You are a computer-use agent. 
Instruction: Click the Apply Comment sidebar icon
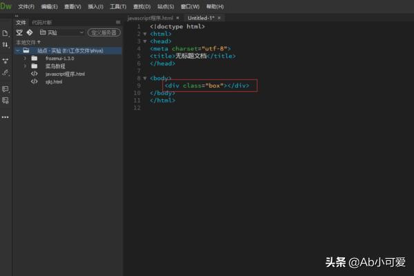(6, 89)
